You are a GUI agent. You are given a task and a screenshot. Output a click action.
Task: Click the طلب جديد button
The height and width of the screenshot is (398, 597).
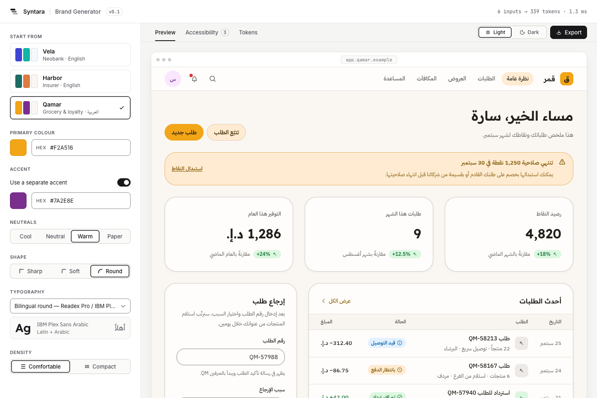pyautogui.click(x=184, y=132)
